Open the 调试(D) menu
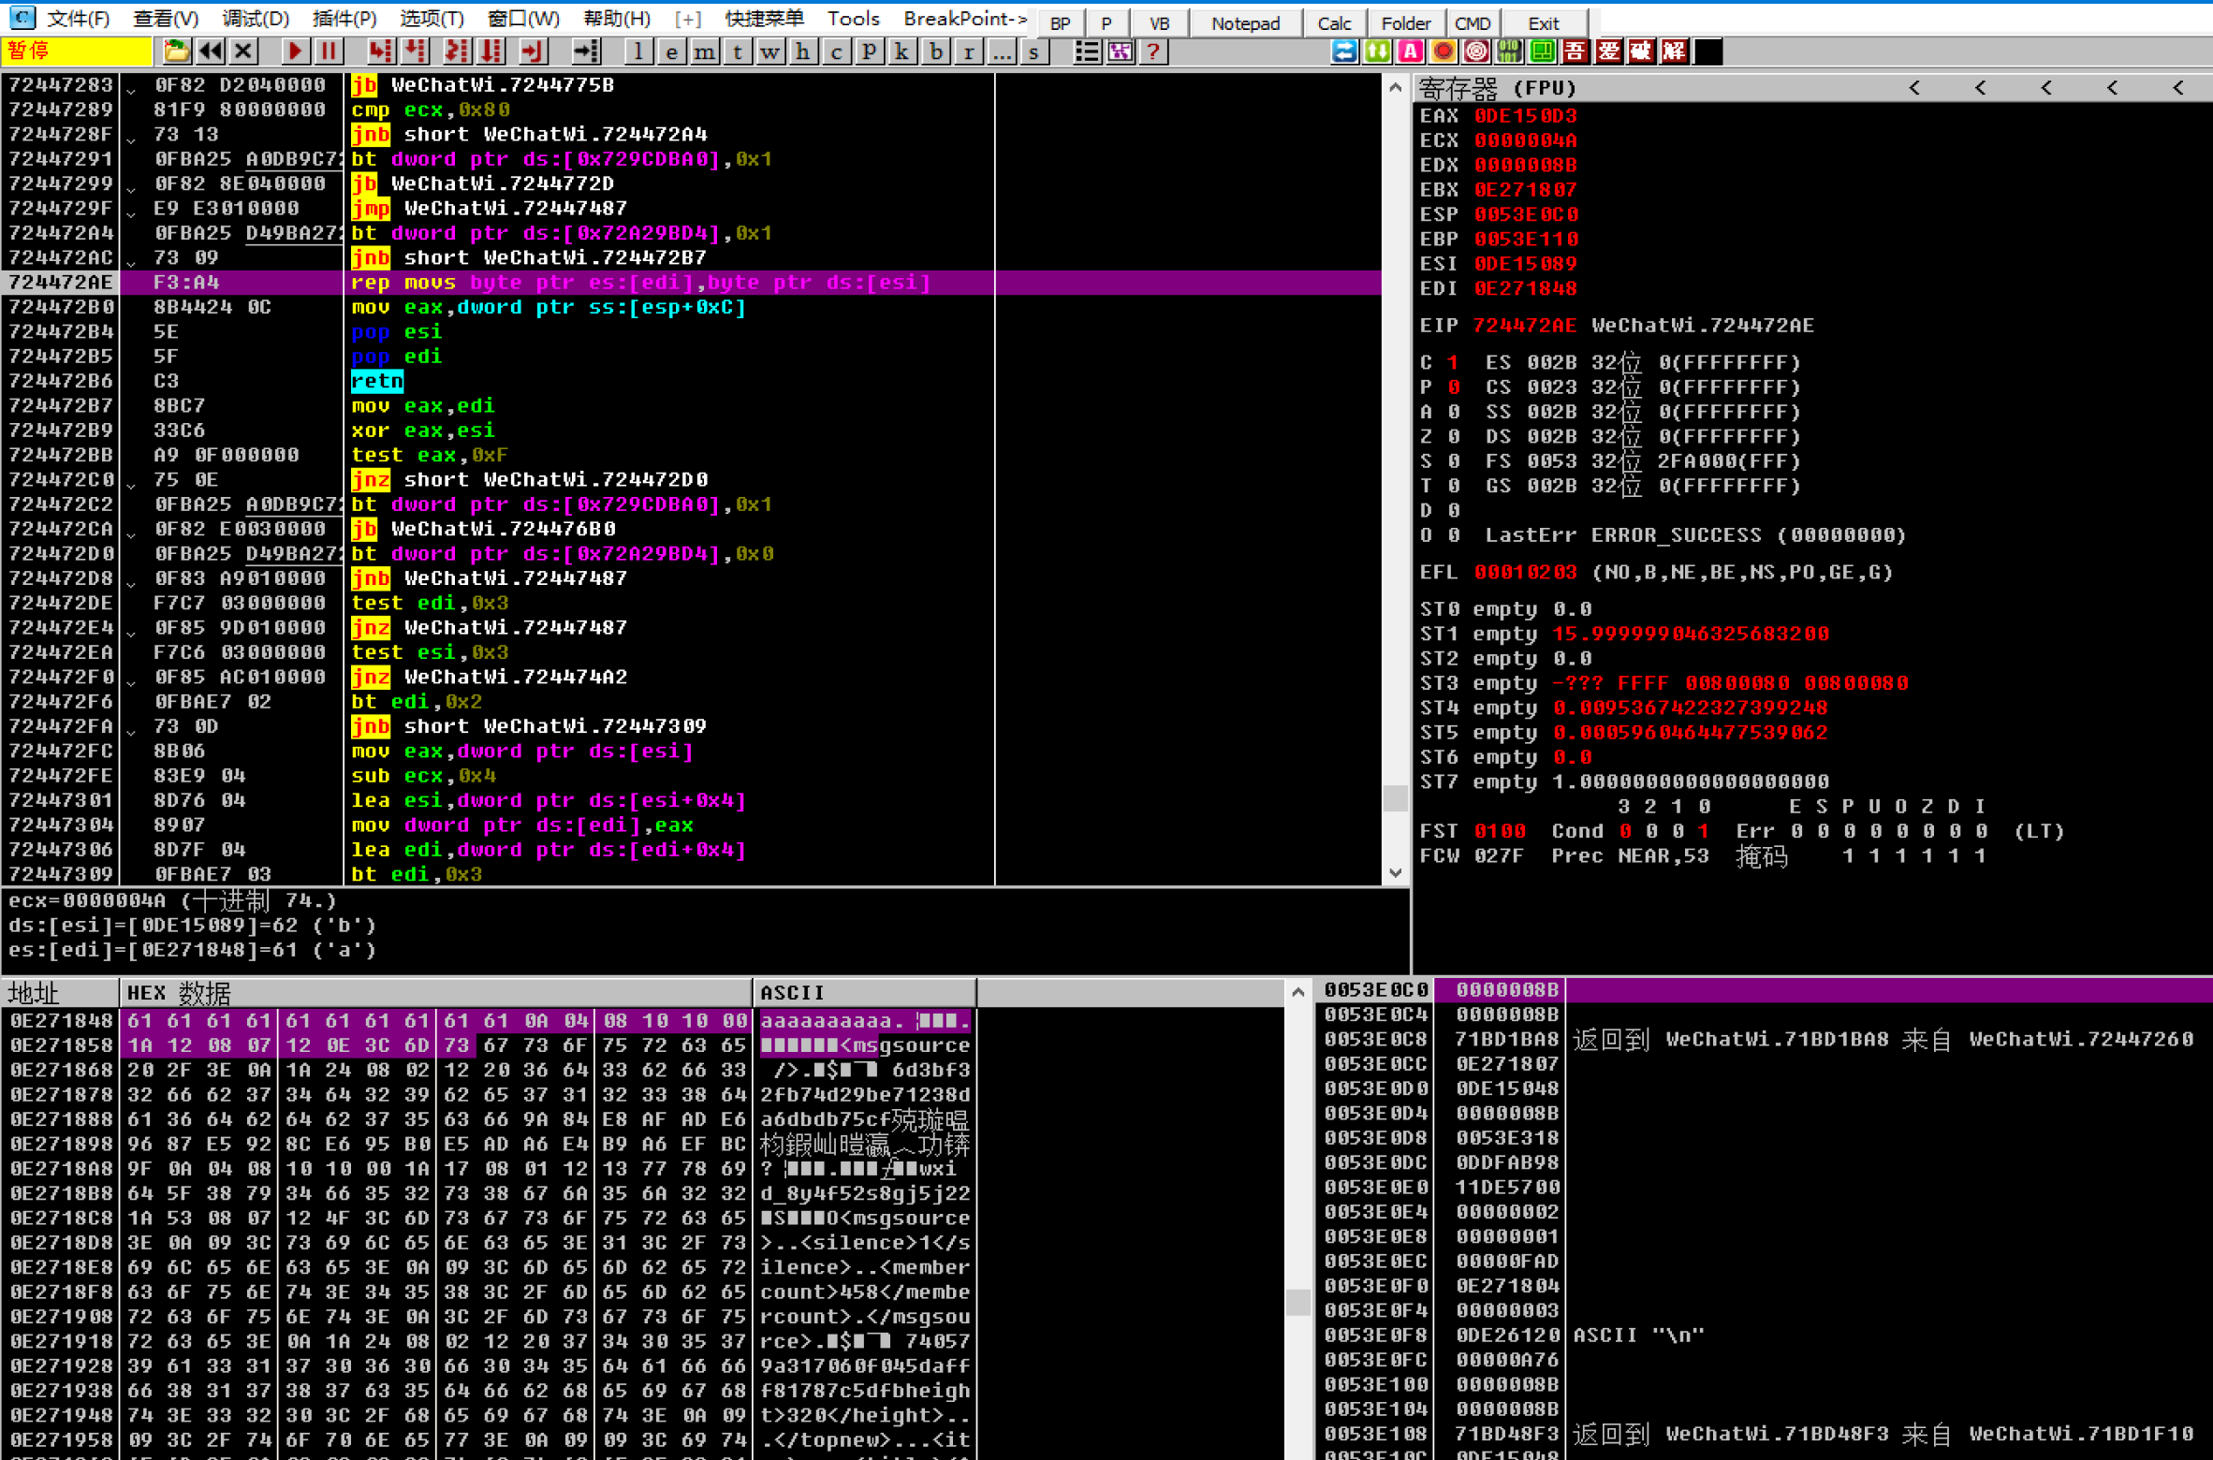The width and height of the screenshot is (2213, 1460). [x=256, y=19]
